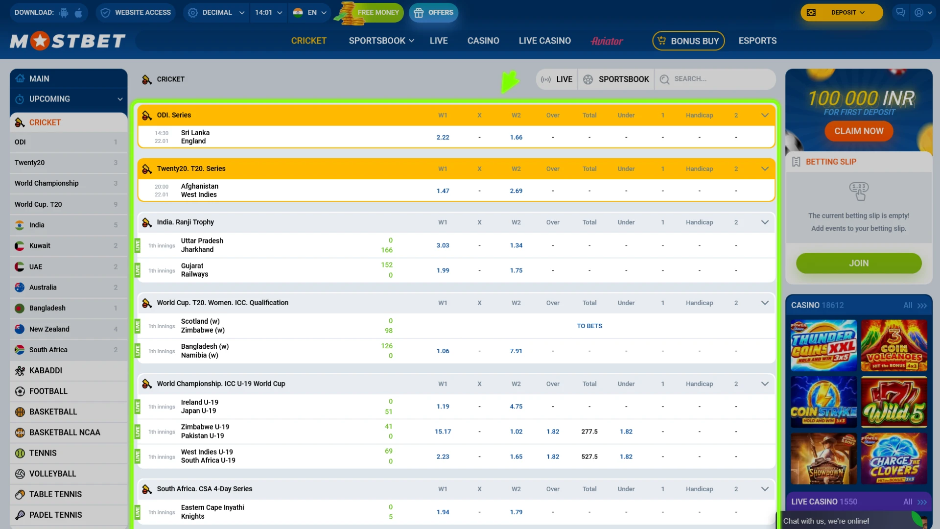
Task: Switch to the CASINO tab
Action: (483, 41)
